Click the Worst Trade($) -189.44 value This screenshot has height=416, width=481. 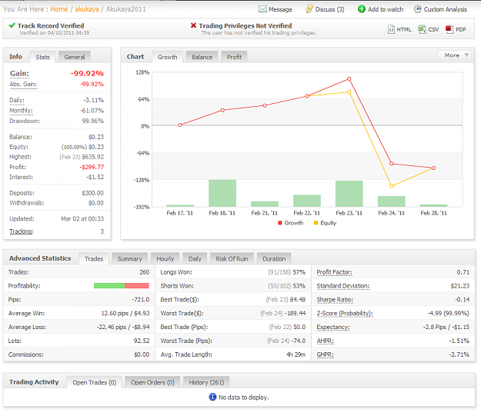pos(295,313)
